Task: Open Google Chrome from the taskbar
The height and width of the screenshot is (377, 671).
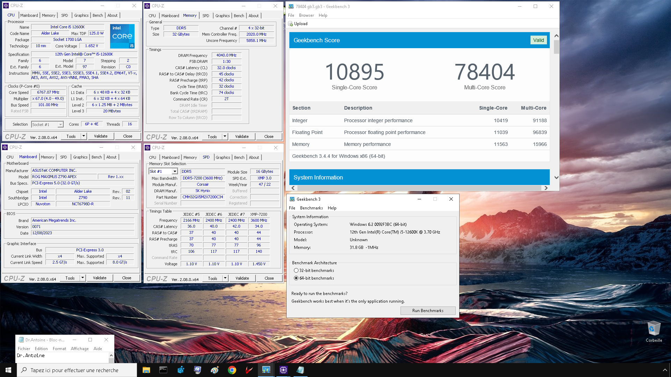Action: click(x=232, y=370)
